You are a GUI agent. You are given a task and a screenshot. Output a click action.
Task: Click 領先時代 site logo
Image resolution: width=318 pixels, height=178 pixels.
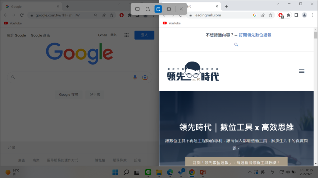coord(193,71)
